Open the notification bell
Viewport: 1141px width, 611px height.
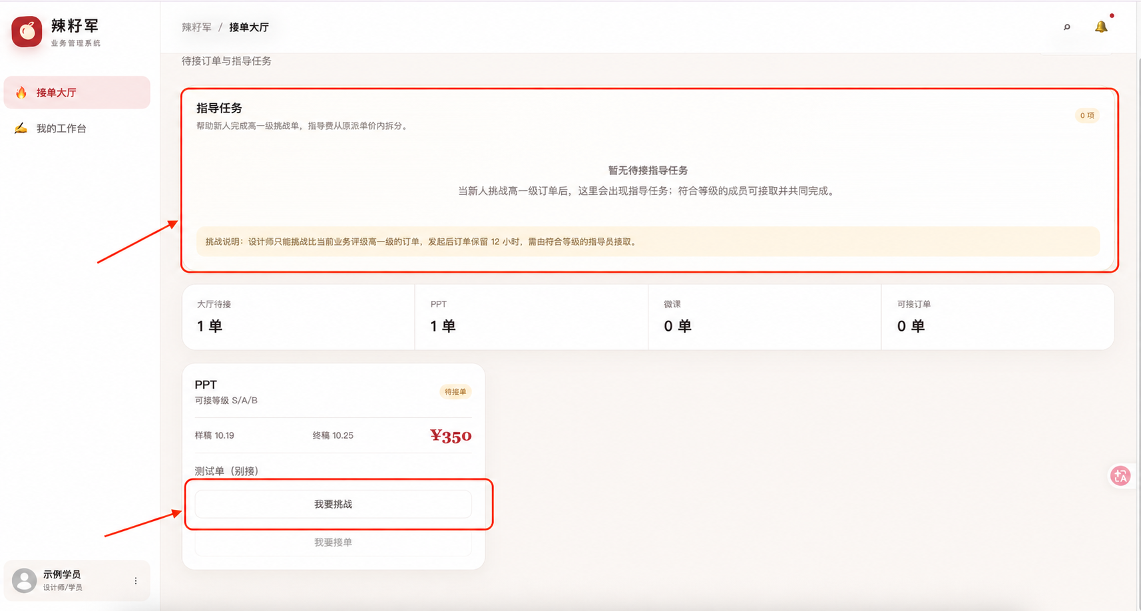click(x=1101, y=27)
